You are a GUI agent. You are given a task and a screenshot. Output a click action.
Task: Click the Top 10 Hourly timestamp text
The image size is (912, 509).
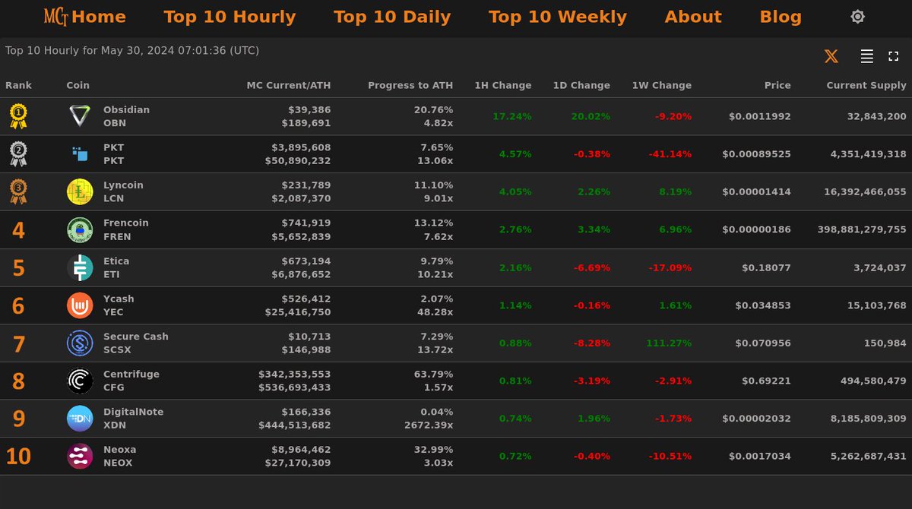coord(132,51)
